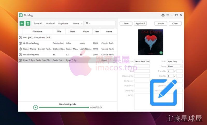
Task: Click status icon beside Ryan Toby row
Action: tap(20, 60)
